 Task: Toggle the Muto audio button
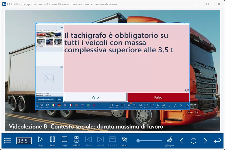[x=124, y=141]
